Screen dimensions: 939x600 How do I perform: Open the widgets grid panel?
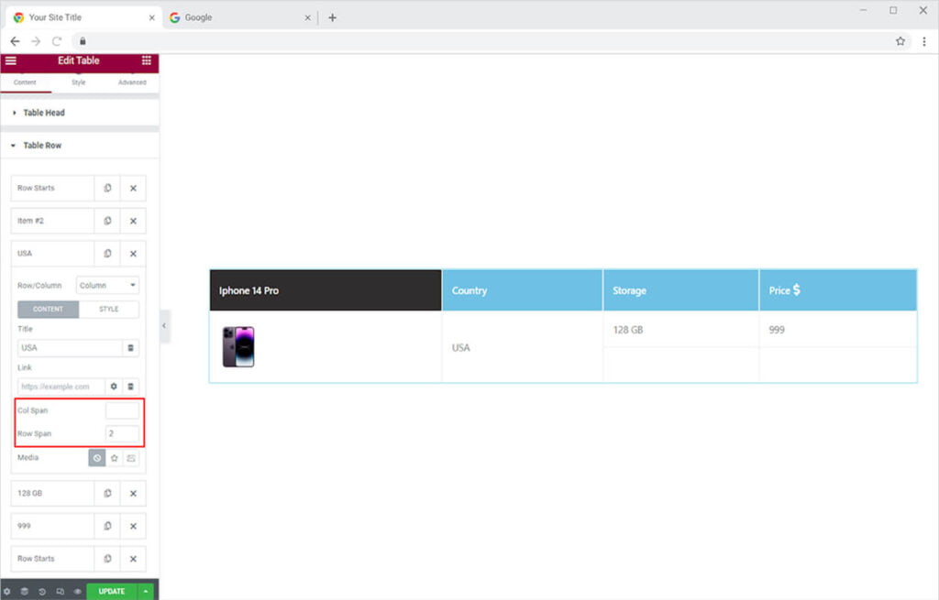(147, 60)
